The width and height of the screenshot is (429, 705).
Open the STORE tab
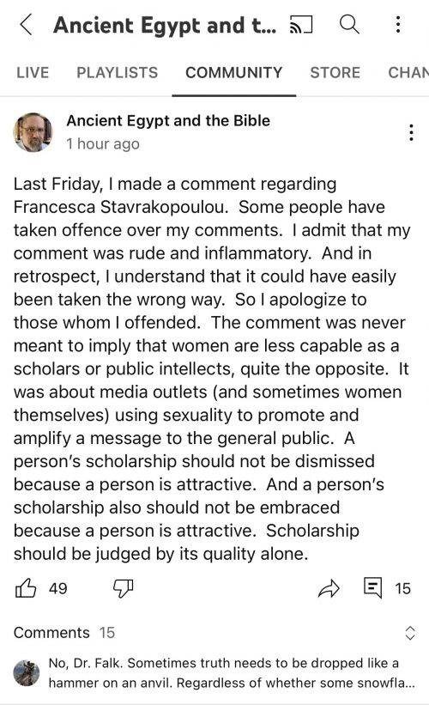point(335,72)
